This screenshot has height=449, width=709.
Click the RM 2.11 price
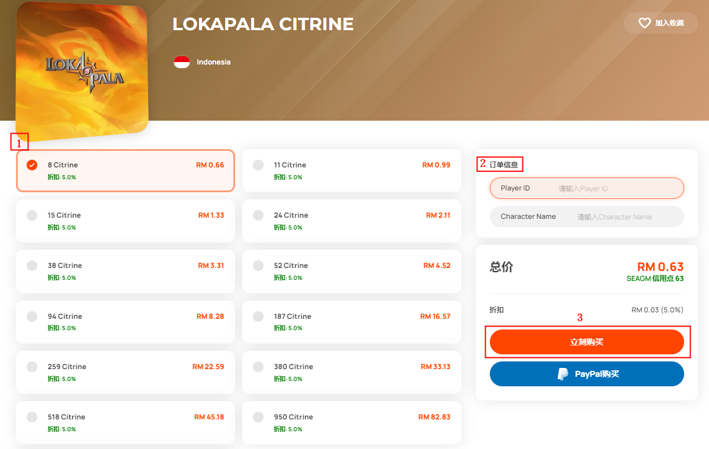coord(438,215)
